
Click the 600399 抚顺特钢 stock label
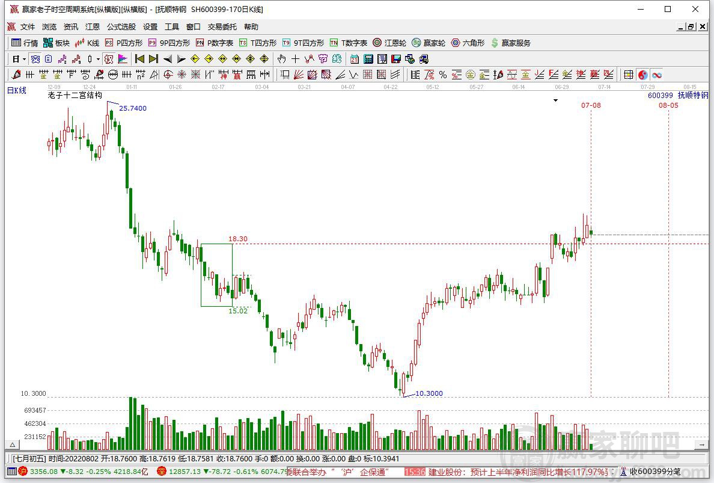(x=678, y=95)
